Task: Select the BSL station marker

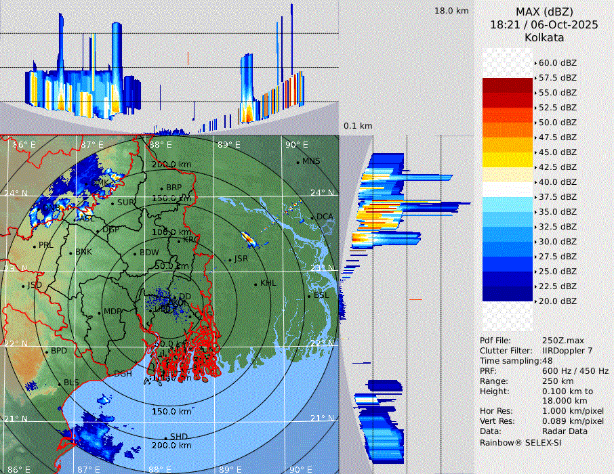Action: (310, 296)
